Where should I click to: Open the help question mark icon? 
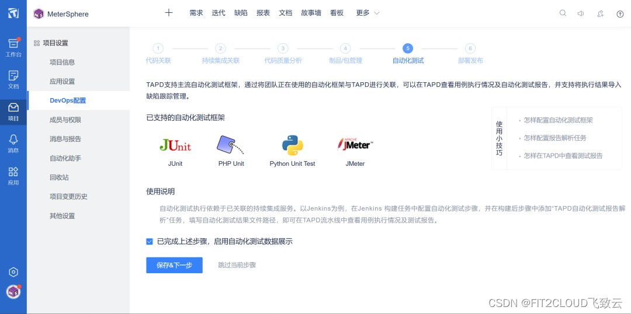coord(620,13)
